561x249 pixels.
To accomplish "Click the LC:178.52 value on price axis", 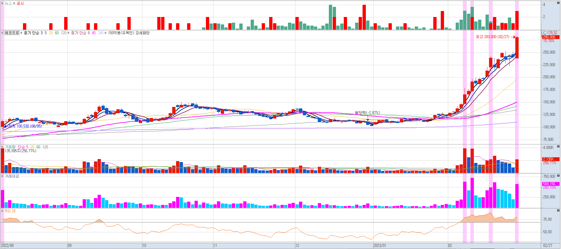I will point(549,32).
